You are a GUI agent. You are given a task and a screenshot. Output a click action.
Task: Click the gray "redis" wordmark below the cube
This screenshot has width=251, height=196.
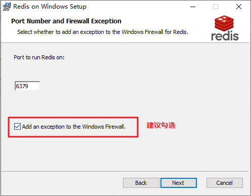[x=225, y=36]
